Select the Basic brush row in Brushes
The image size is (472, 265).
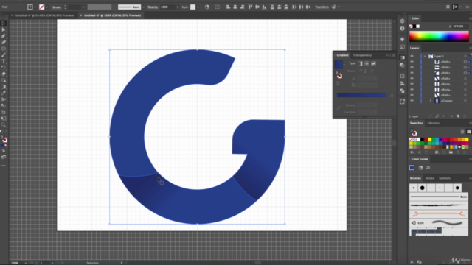click(x=439, y=197)
